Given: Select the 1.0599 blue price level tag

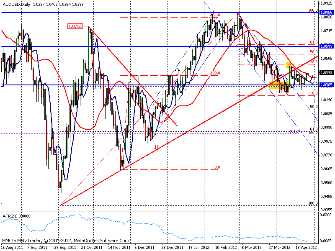Looking at the screenshot, I should [x=326, y=46].
